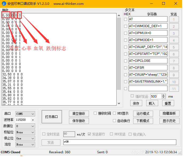Viewport: 184px width, 157px height.
Task: Open the 串口 COM5 port dropdown
Action: [x=25, y=114]
